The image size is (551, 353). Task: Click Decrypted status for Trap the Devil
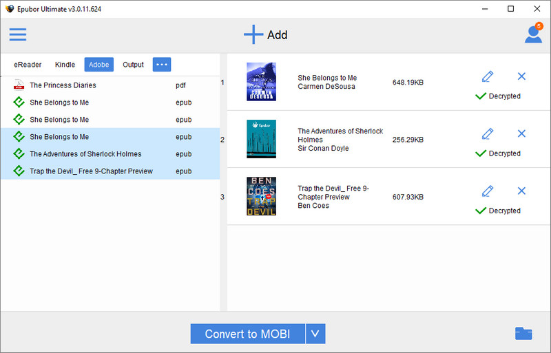coord(497,211)
